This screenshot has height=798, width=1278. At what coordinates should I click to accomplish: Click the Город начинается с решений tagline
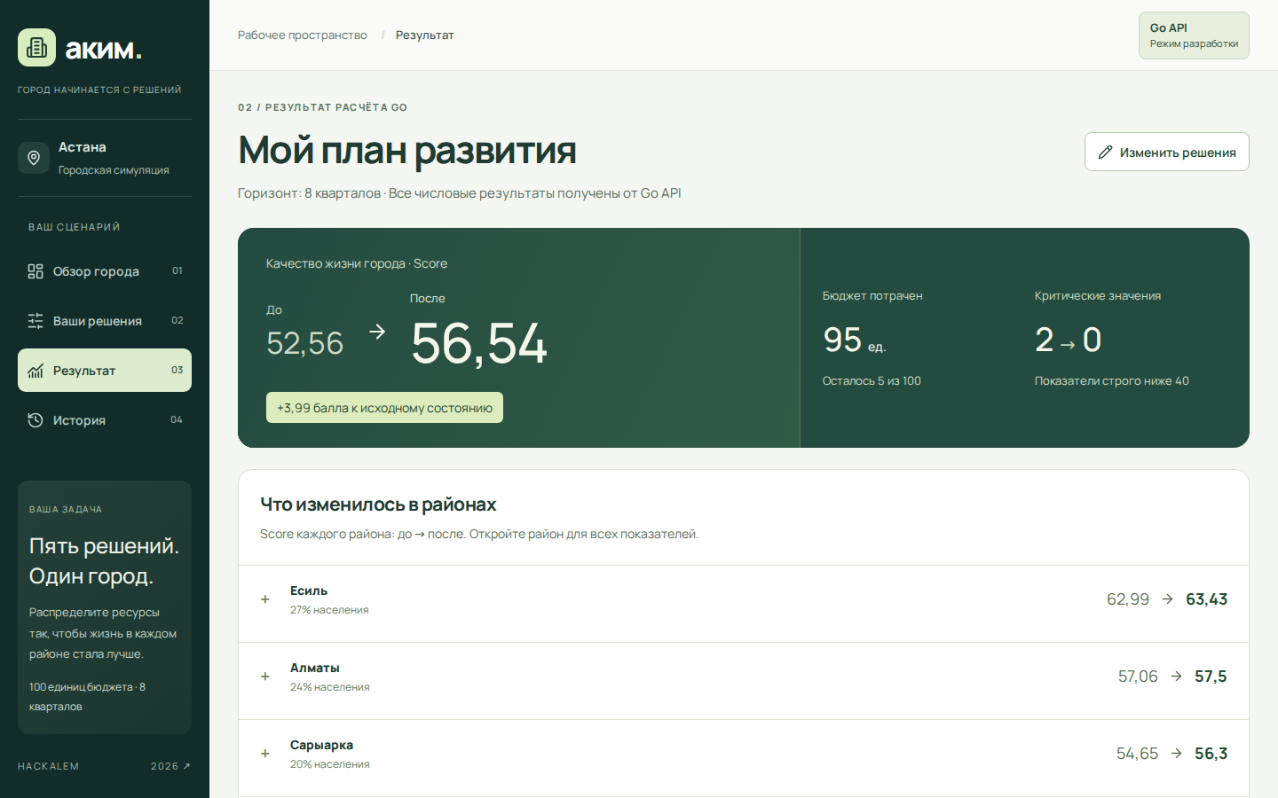[99, 90]
